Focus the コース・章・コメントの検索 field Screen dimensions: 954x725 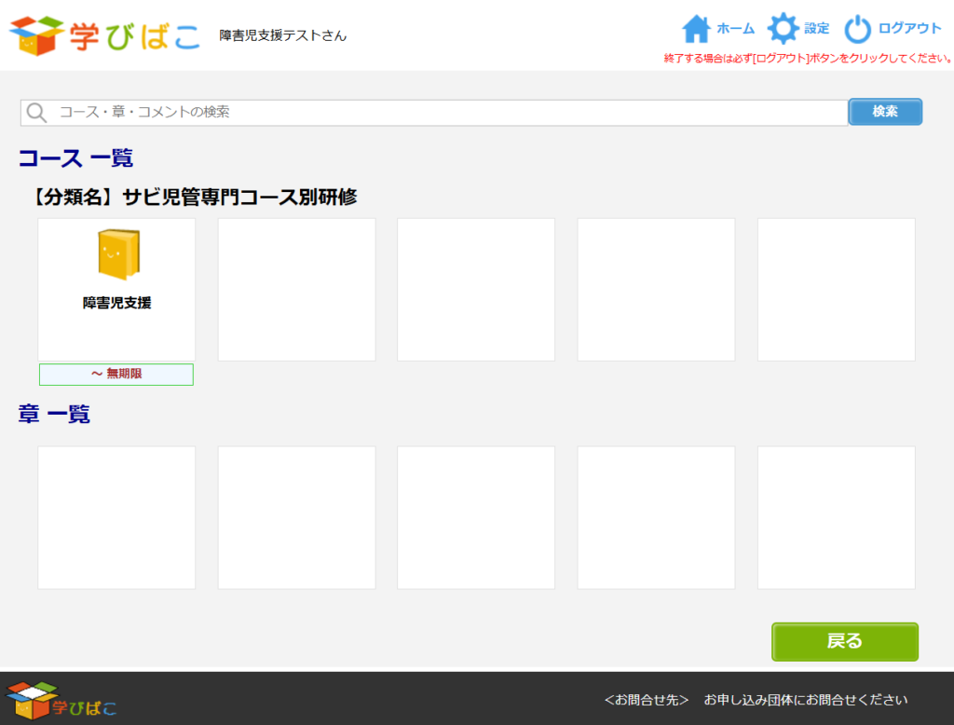click(447, 113)
